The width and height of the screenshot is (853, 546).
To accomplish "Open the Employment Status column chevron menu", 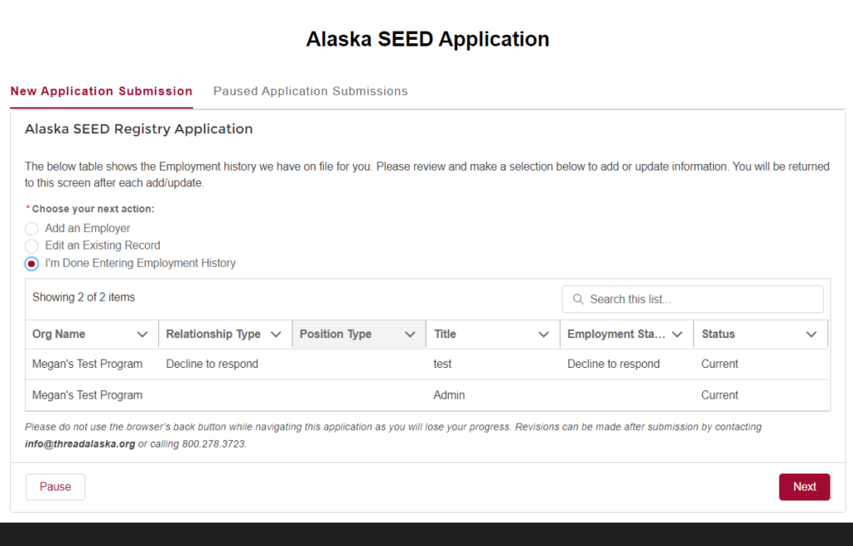I will pos(677,335).
